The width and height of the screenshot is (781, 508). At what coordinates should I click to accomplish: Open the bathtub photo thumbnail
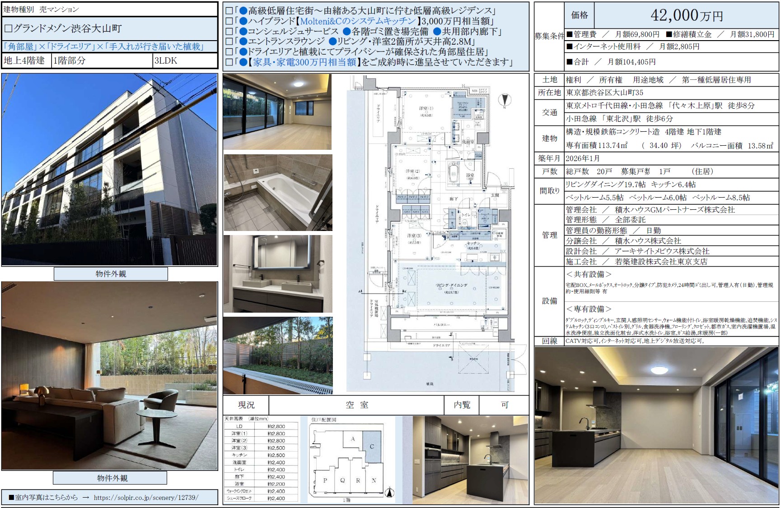[278, 193]
